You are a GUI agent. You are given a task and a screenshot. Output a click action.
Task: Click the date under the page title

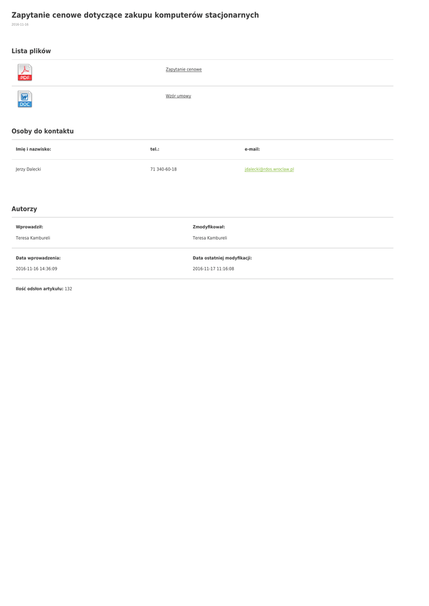tap(20, 25)
